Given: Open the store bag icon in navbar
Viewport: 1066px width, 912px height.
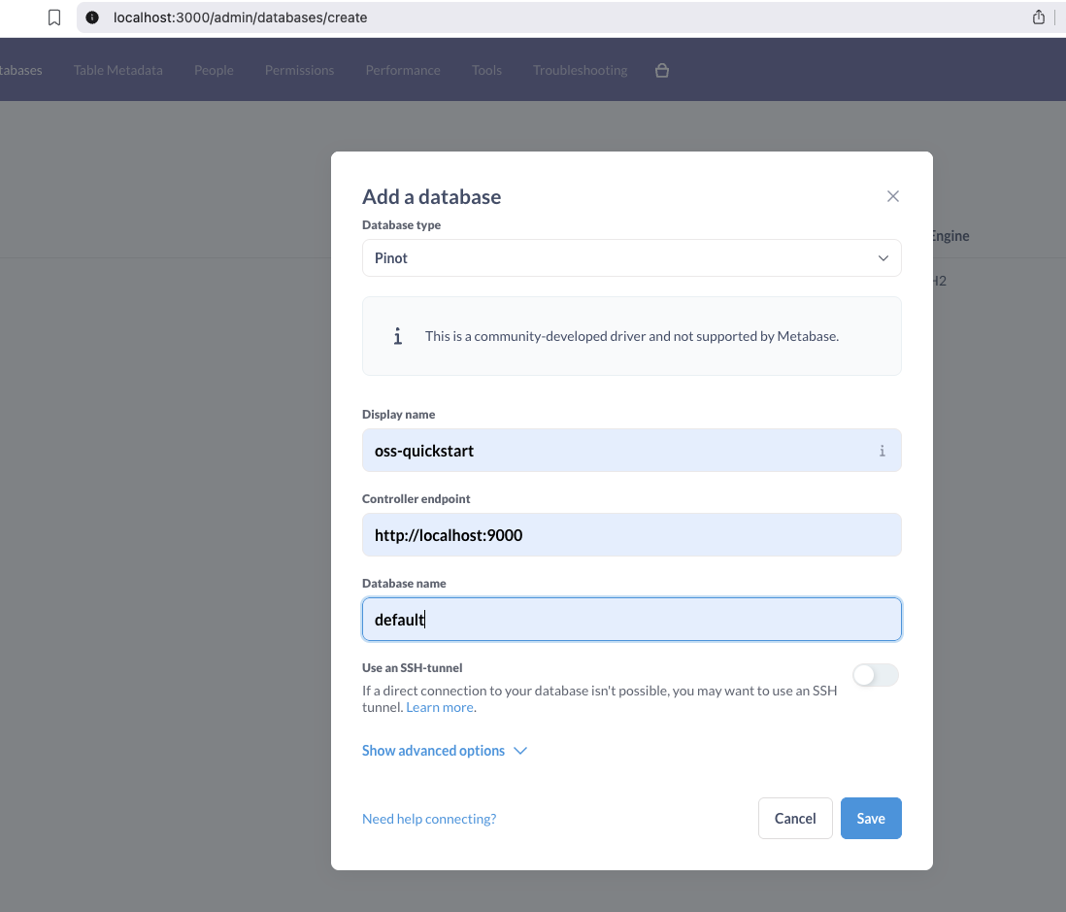Looking at the screenshot, I should (x=662, y=70).
